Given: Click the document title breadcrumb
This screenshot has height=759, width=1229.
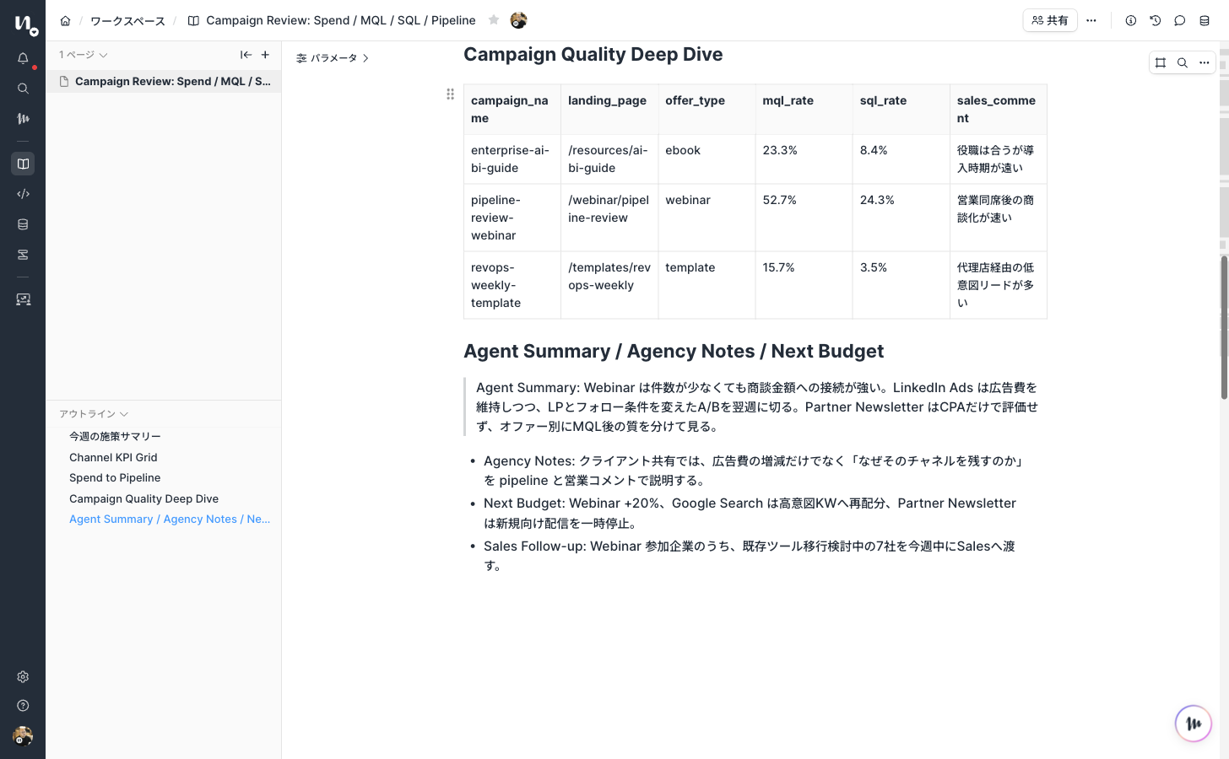Looking at the screenshot, I should coord(341,20).
